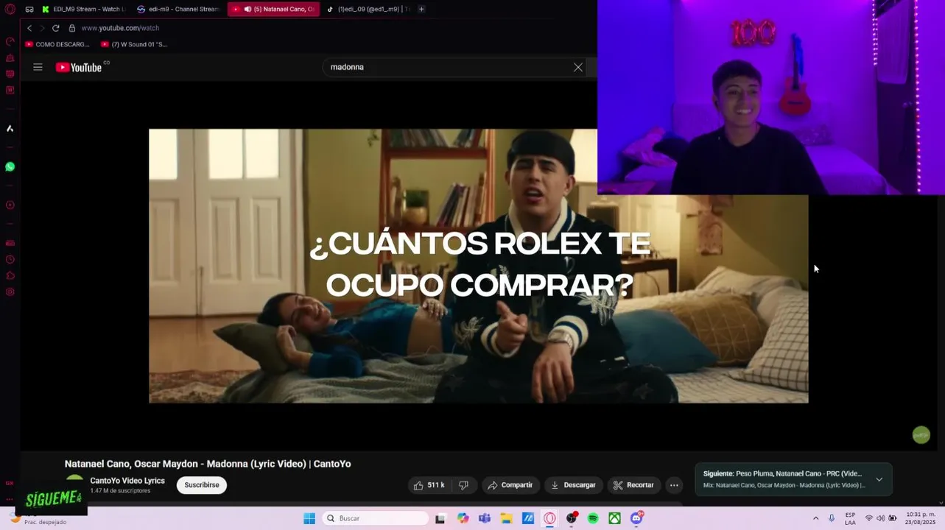Open Opera GX taskbar icon
Viewport: 945px width, 530px height.
[549, 518]
